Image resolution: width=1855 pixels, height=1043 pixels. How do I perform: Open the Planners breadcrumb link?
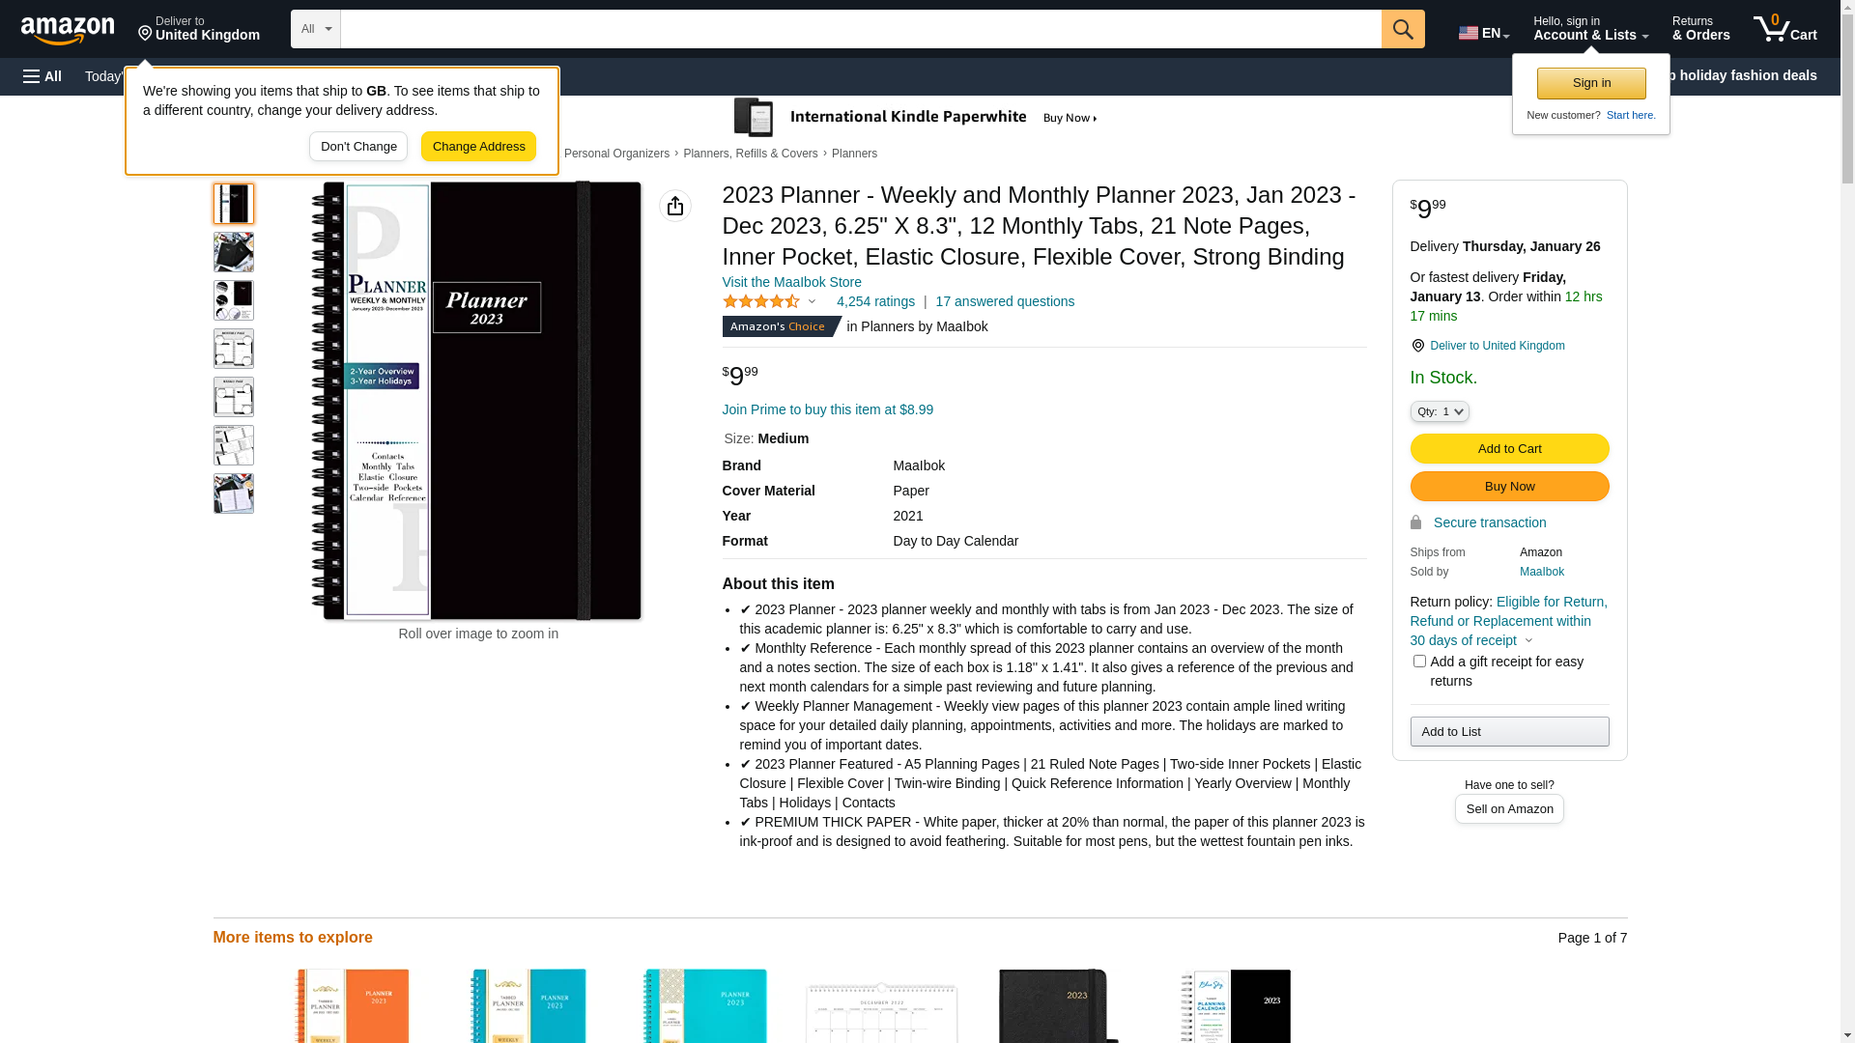click(x=854, y=154)
